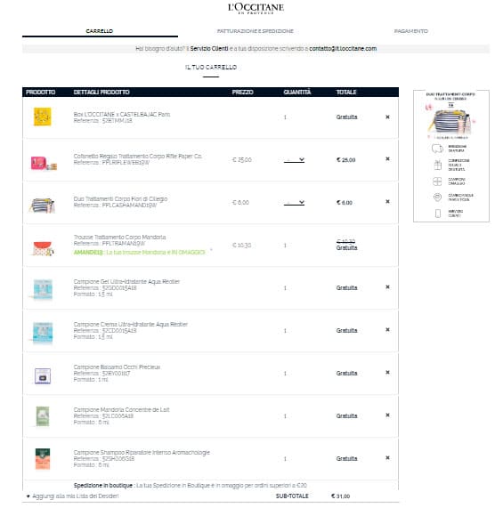Open quantity dropdown for Duo Trattamenti Corpo
Screen dimensions: 495x516
(x=294, y=202)
